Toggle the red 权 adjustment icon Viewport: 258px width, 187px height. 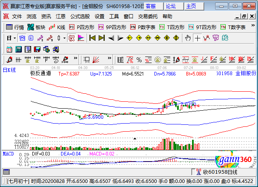(x=72, y=38)
